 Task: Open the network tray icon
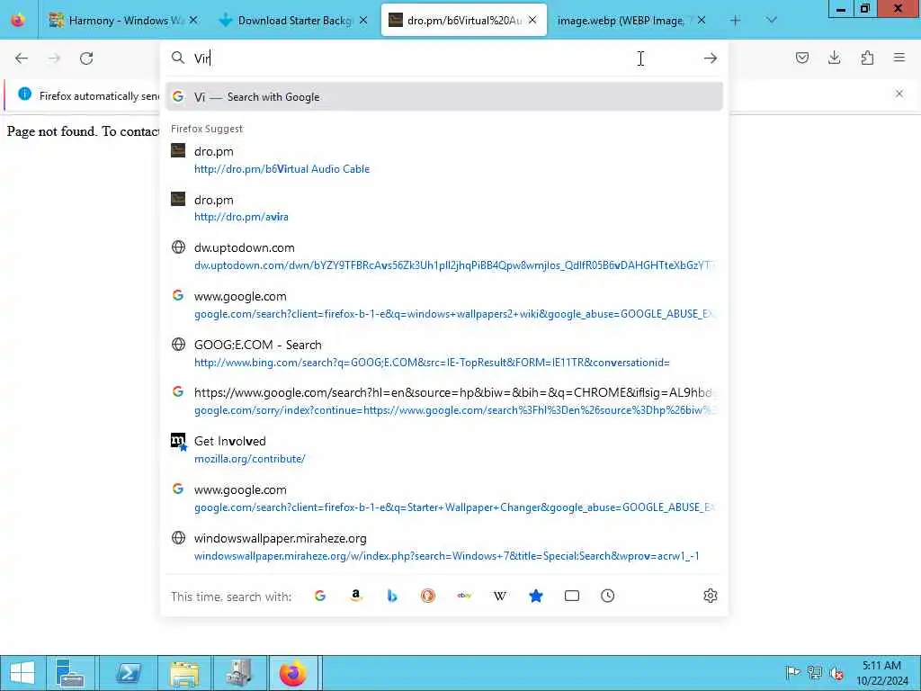814,673
